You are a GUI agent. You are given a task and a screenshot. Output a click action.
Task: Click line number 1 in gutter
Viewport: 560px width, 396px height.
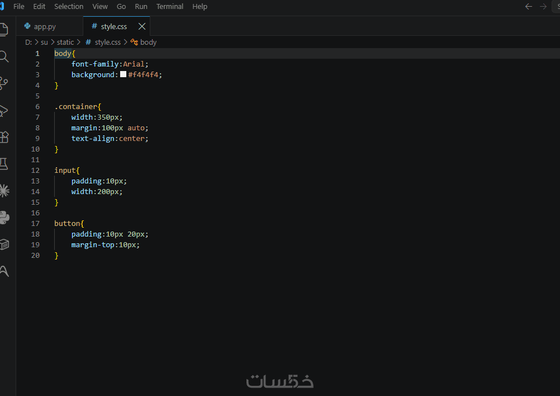(37, 54)
